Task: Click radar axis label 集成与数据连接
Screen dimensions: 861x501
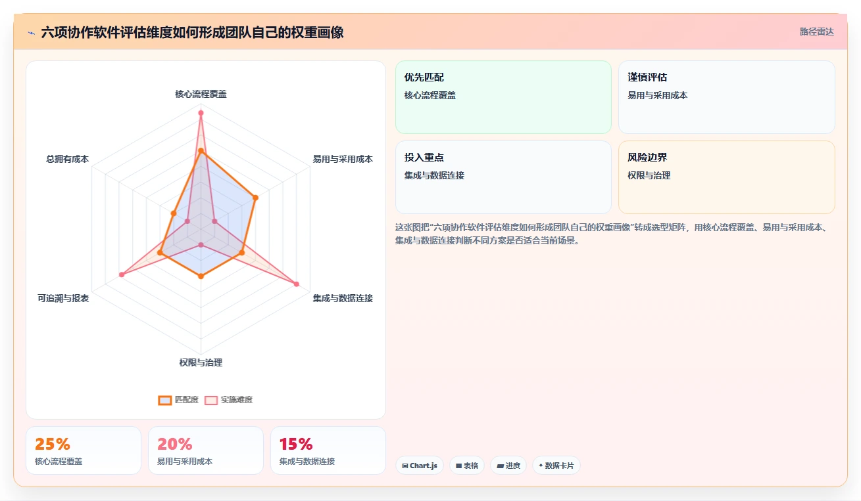Action: click(343, 298)
